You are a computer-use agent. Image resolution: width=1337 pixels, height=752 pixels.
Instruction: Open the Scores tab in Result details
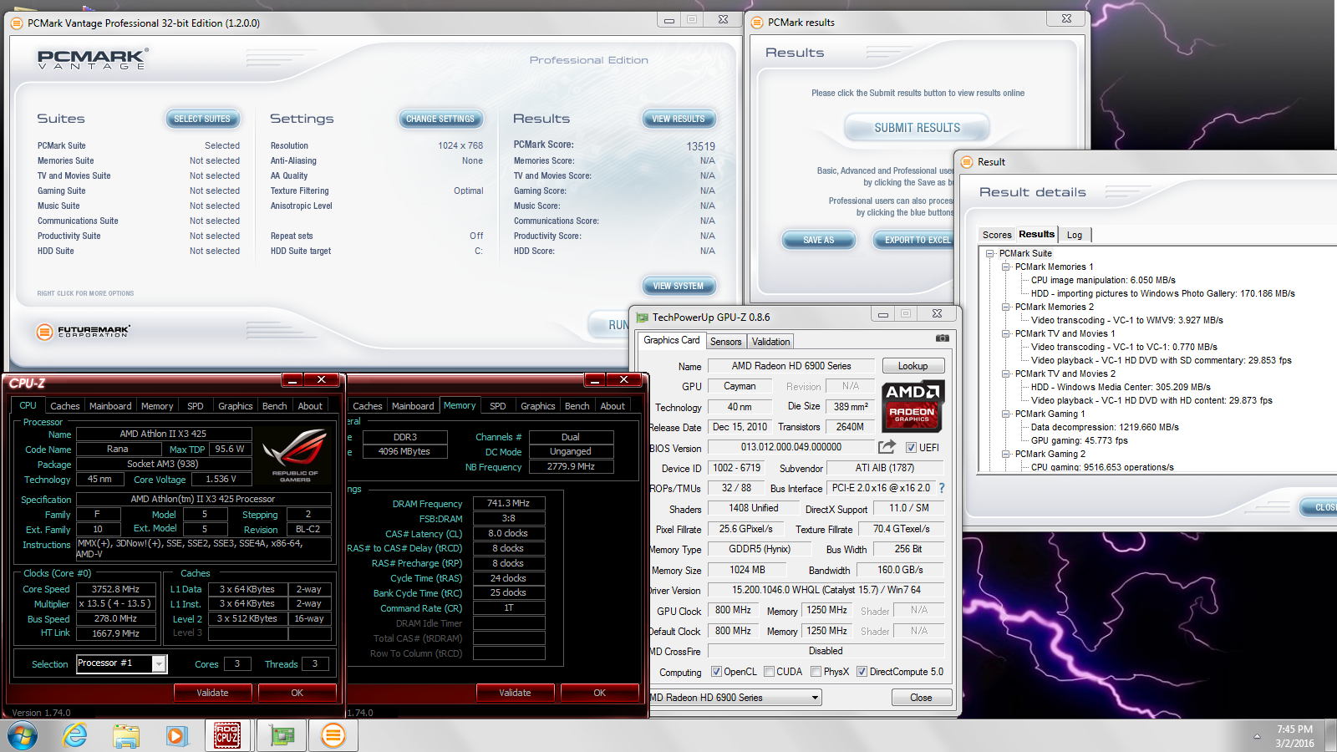click(x=997, y=236)
